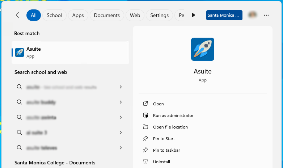This screenshot has width=283, height=168.
Task: Select the All filter tab
Action: click(x=34, y=15)
